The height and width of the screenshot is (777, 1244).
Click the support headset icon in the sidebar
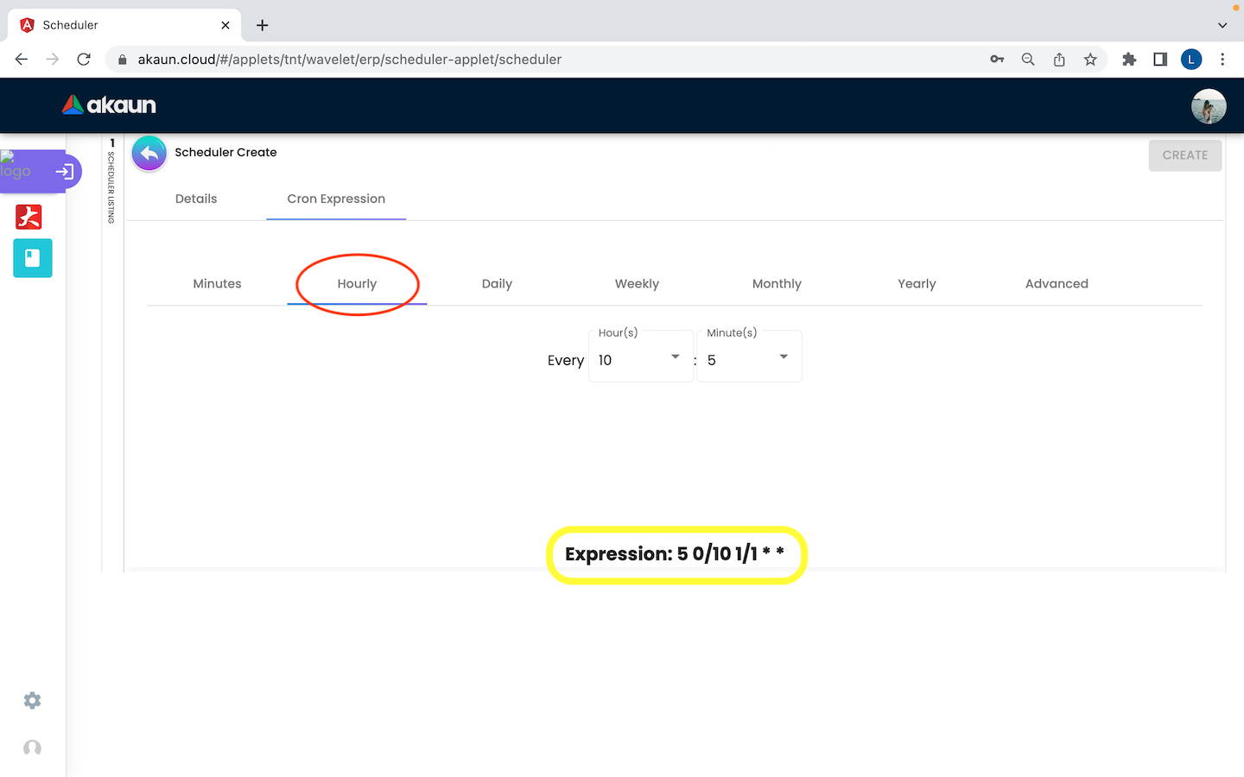32,748
